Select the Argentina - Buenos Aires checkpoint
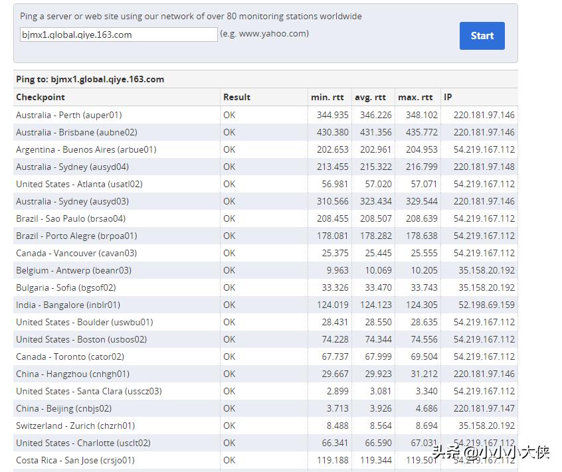Viewport: 562px width, 472px height. click(x=86, y=149)
